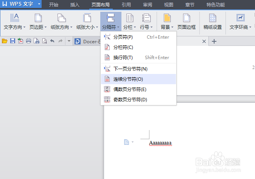Open the 审阅 tab
255x179 pixels.
pyautogui.click(x=148, y=5)
